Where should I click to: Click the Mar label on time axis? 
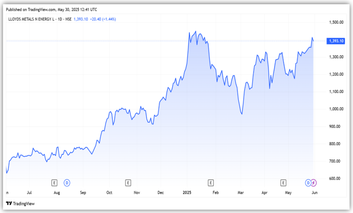click(x=240, y=193)
